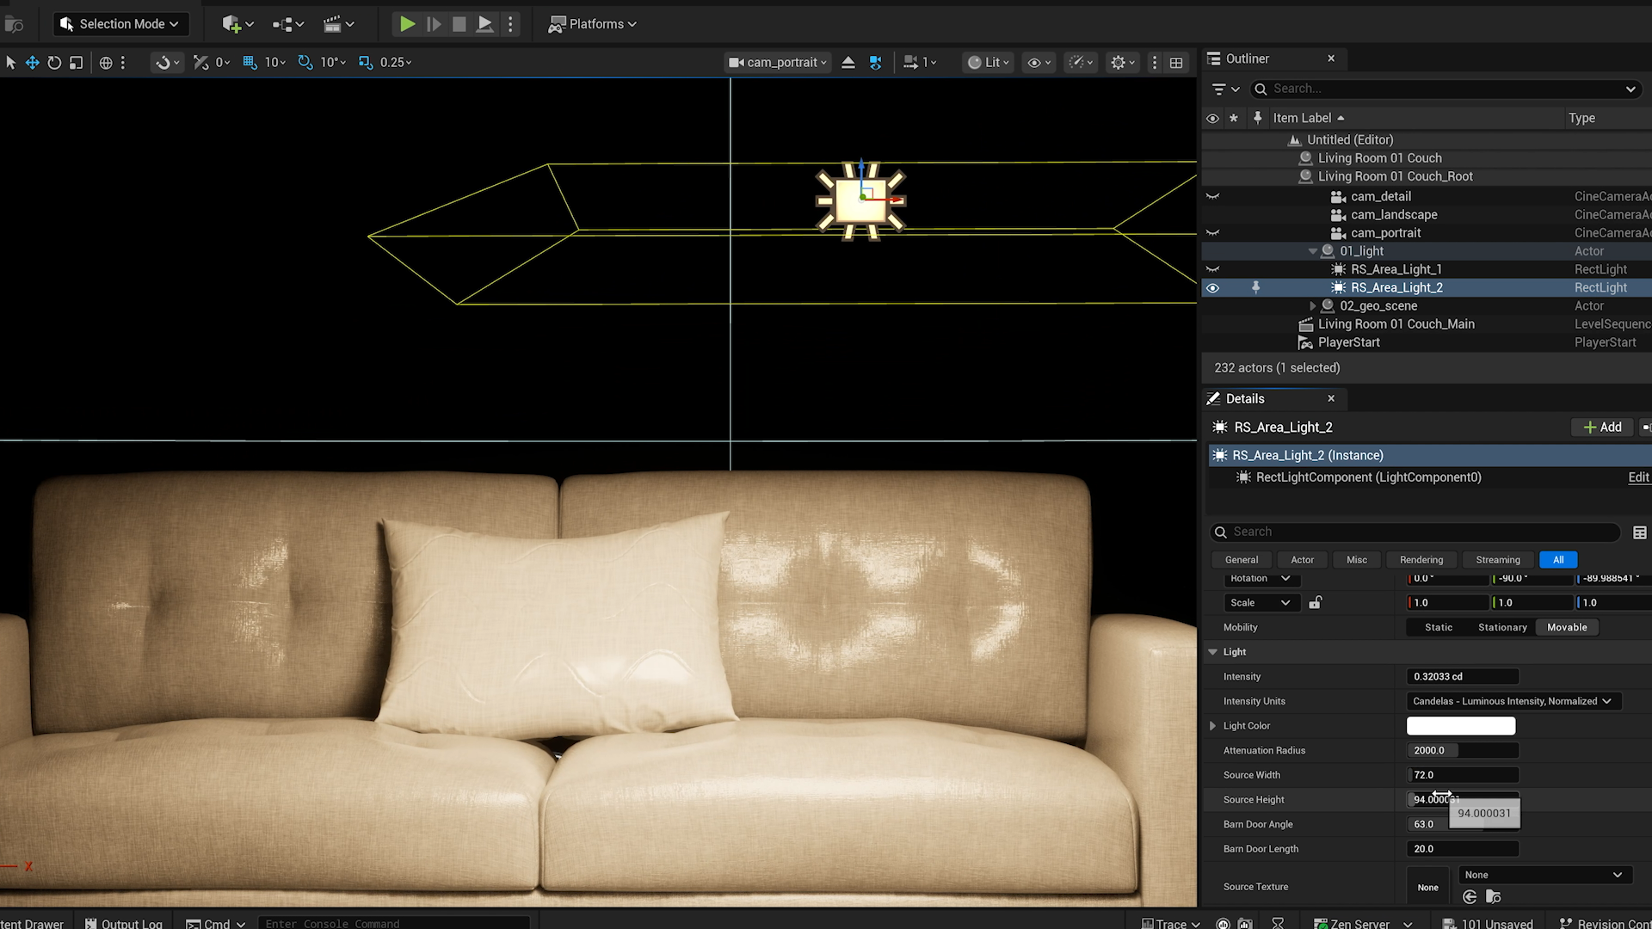Select the scale transform tool
1652x929 pixels.
tap(76, 62)
